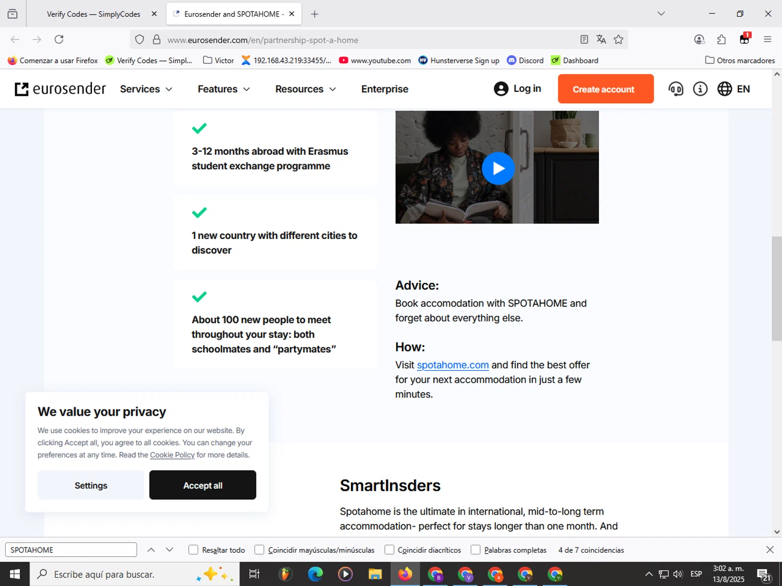The width and height of the screenshot is (782, 586).
Task: Open the Firefox hamburger application menu
Action: 767,40
